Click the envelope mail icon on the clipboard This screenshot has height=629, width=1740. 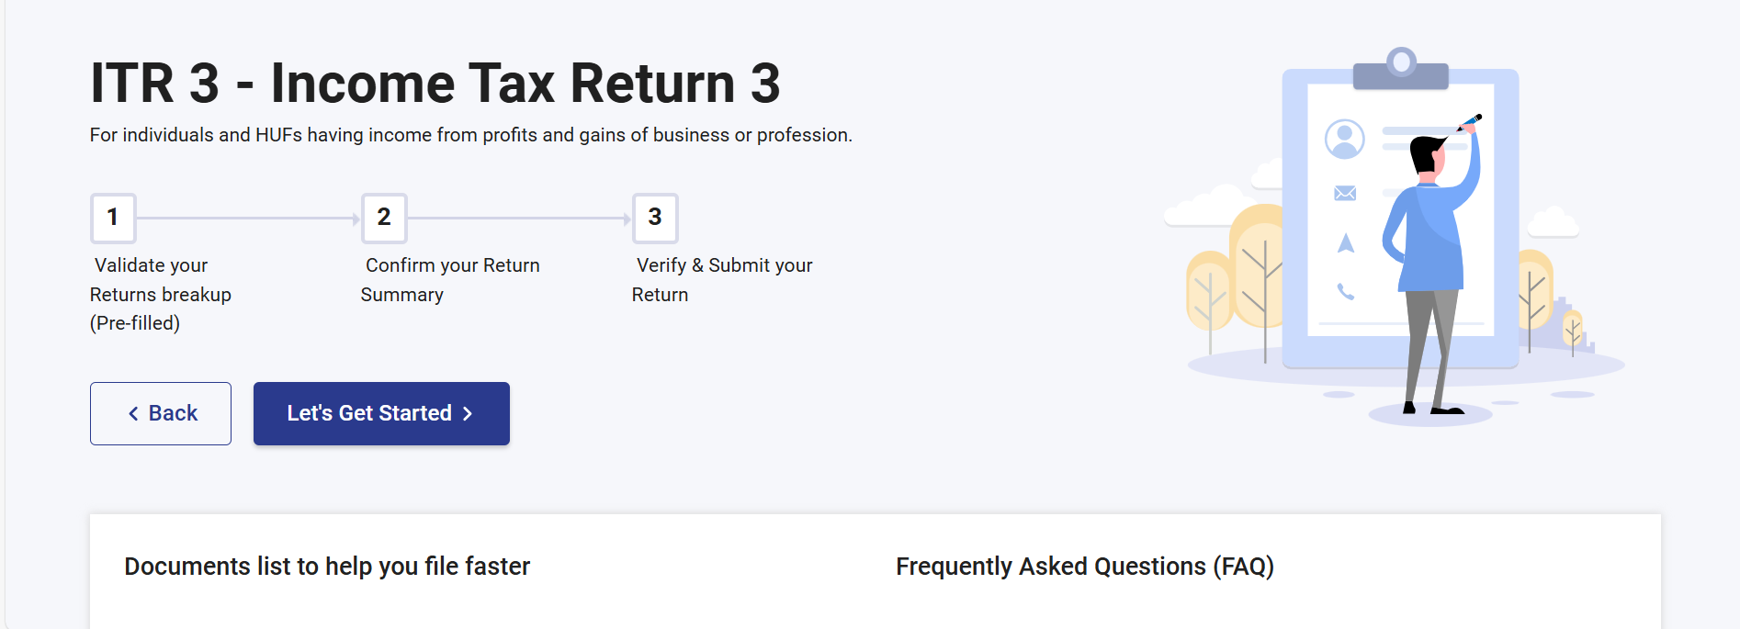1345,193
